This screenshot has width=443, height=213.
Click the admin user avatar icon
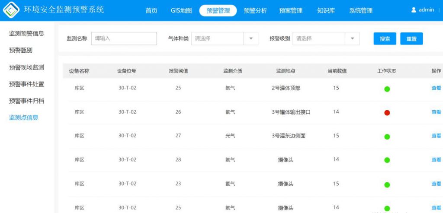tap(414, 10)
